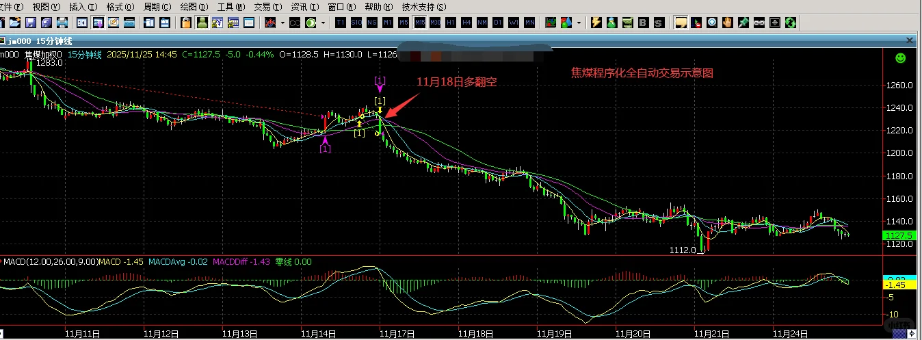Switch to NM custom minutes period
The image size is (922, 340).
point(483,23)
